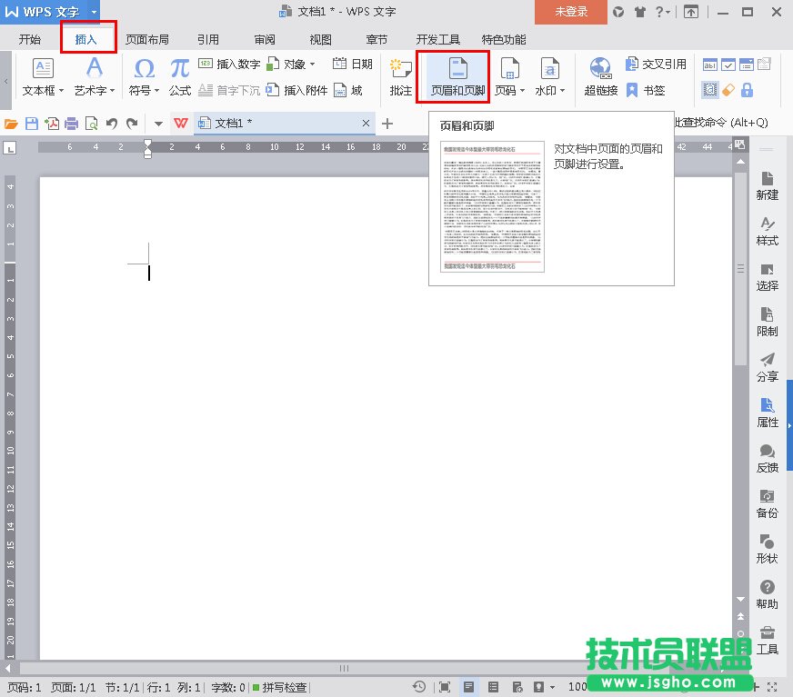The image size is (793, 697).
Task: Click the 公式 formula icon
Action: [179, 75]
